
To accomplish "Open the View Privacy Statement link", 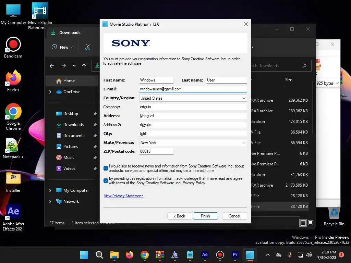I will coord(123,196).
